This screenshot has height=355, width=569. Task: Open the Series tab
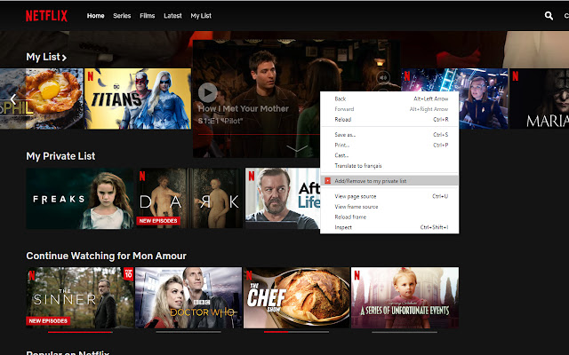122,16
